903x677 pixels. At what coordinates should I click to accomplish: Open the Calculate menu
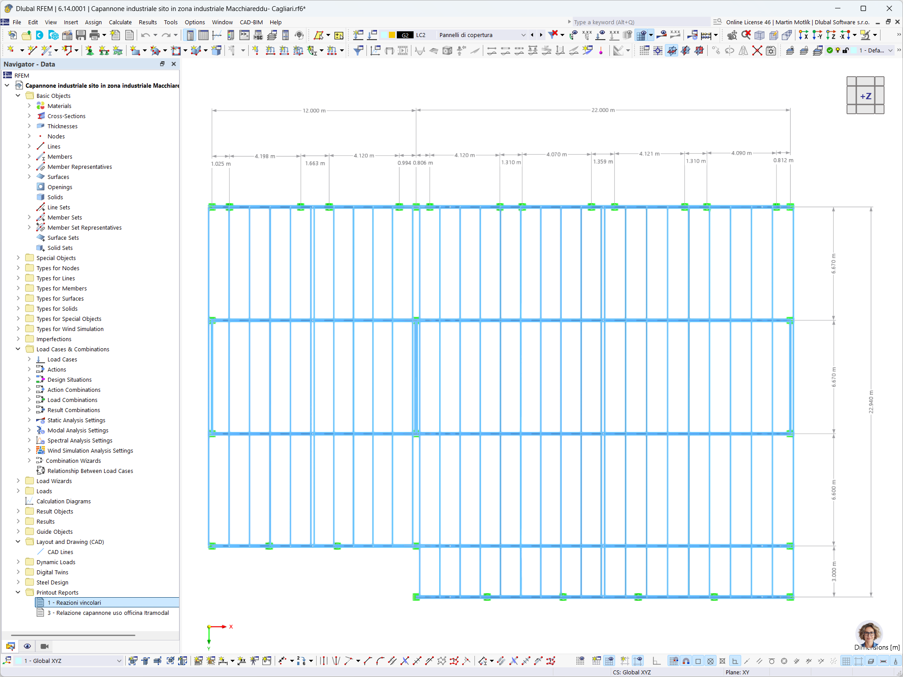pyautogui.click(x=120, y=22)
